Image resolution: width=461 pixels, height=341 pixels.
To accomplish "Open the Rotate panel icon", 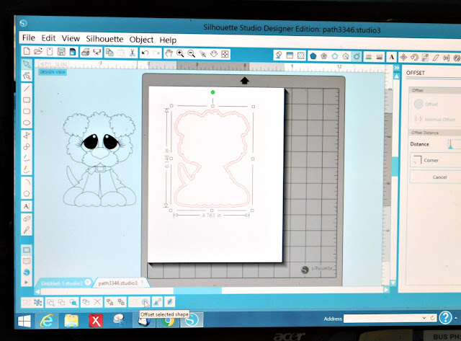I will [414, 58].
